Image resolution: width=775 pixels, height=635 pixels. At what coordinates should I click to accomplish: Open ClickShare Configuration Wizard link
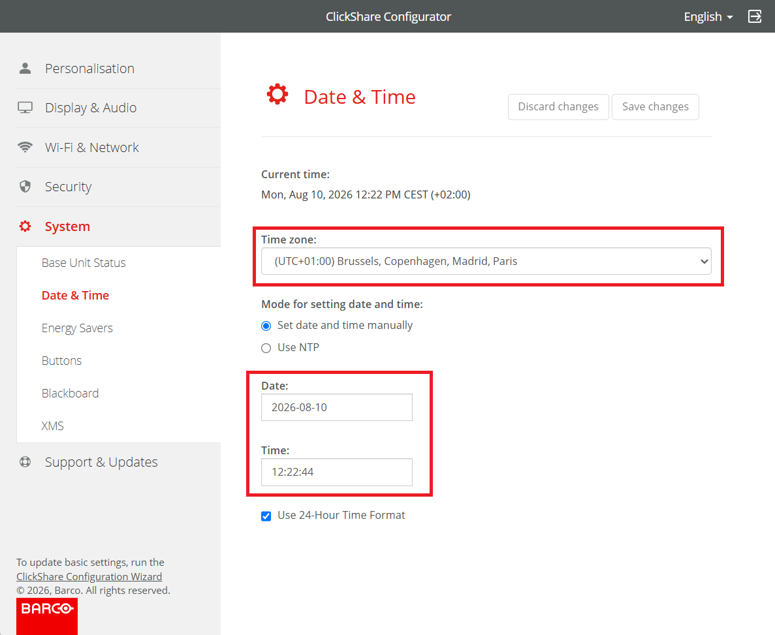point(89,577)
